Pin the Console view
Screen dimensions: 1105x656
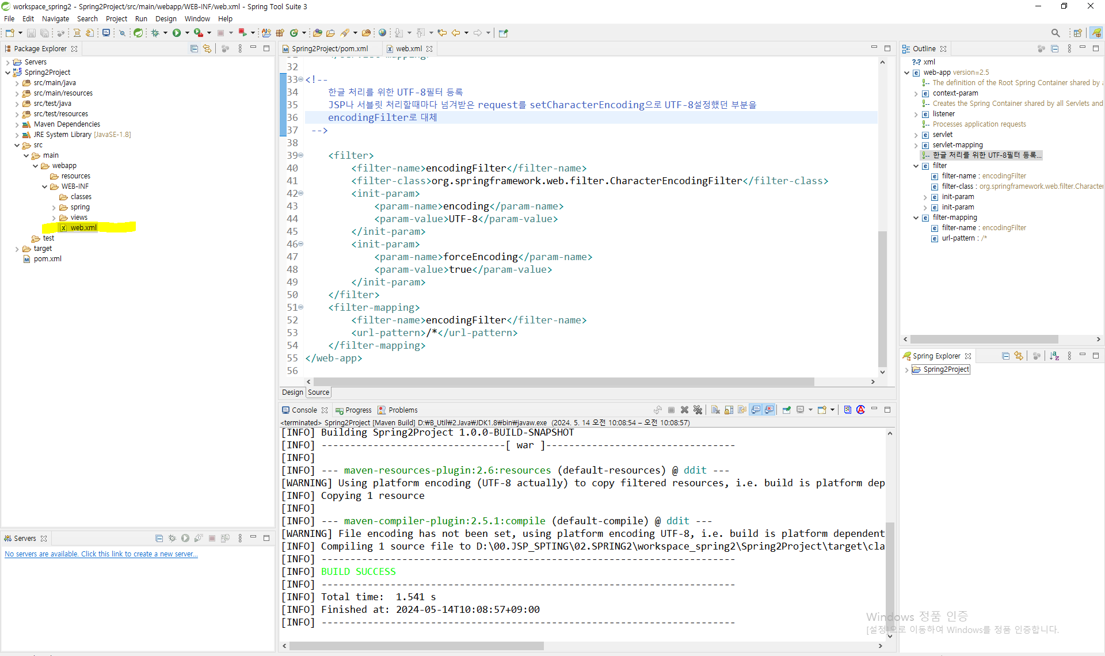click(x=786, y=410)
